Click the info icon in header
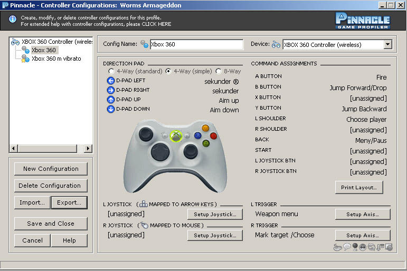Screen dimensions: 407x271 [x=13, y=19]
